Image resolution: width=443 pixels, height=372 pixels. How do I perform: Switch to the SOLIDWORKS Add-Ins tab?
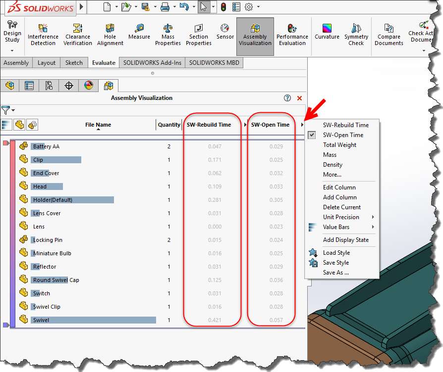[152, 63]
